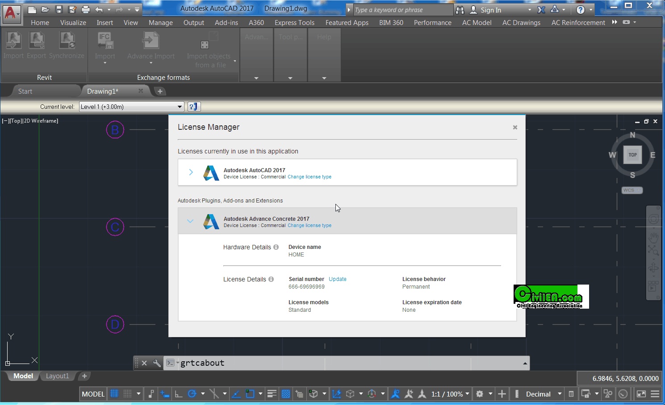Click the Save As icon in Quick Access
Viewport: 665px width, 405px height.
72,9
